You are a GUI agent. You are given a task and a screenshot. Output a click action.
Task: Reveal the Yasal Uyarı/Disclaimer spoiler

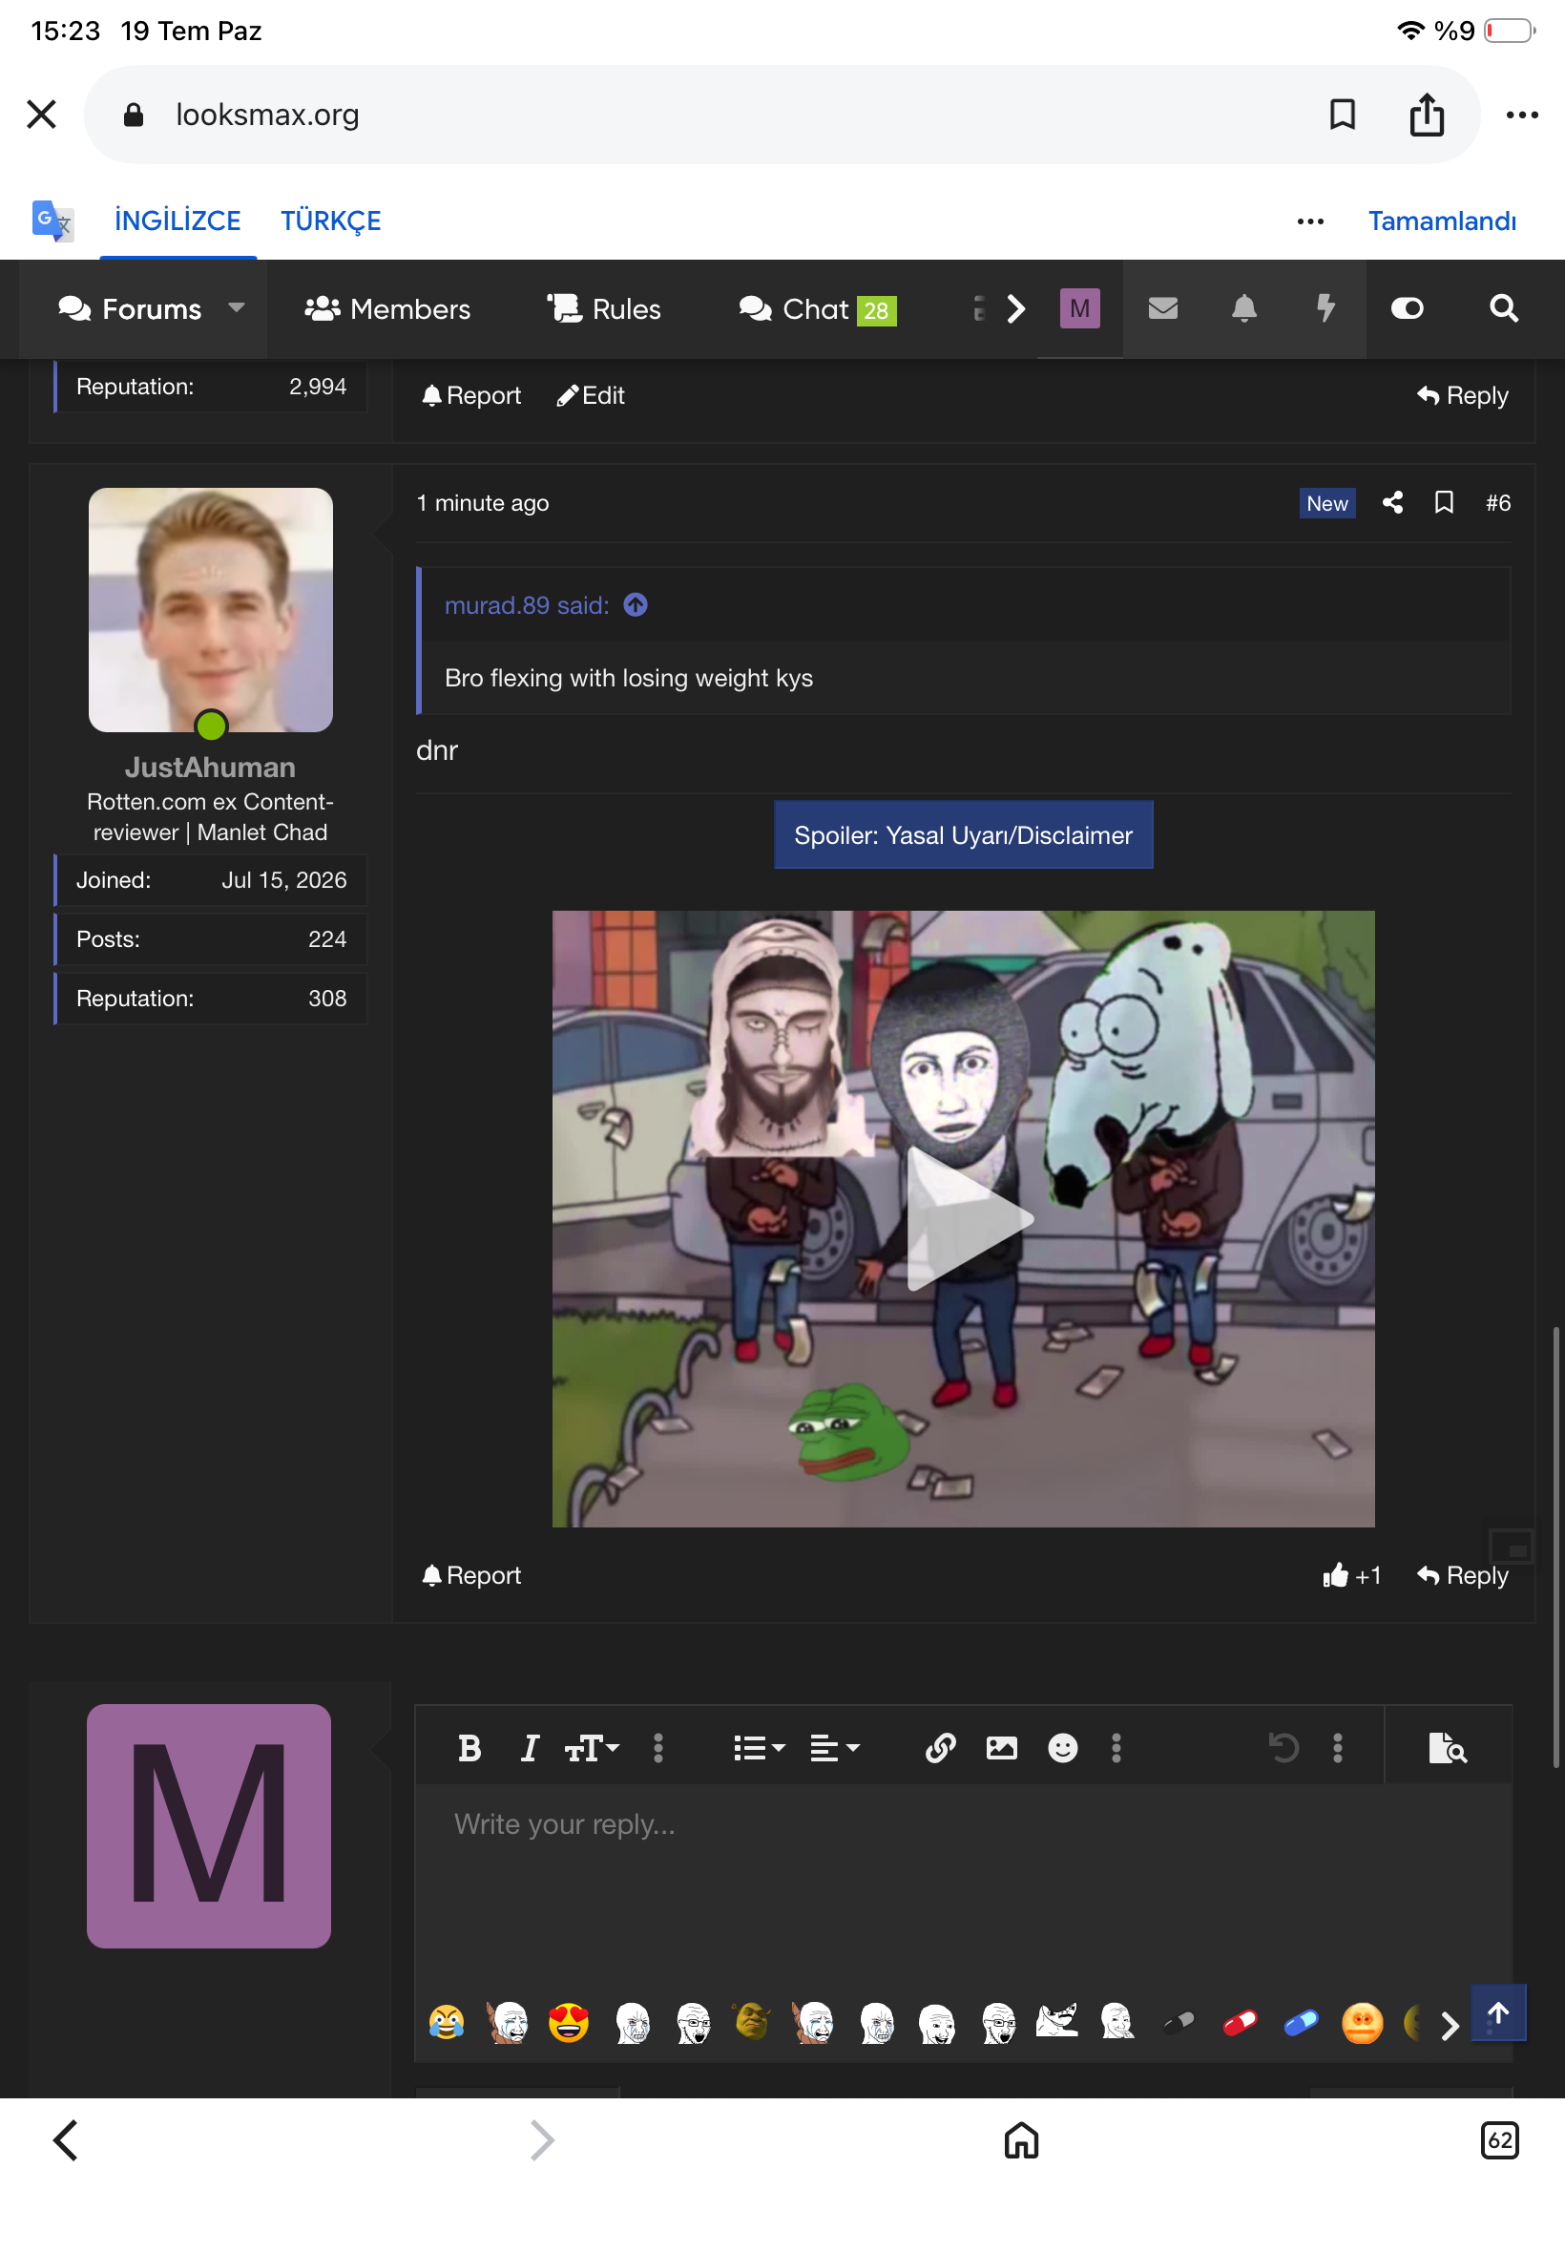click(963, 835)
